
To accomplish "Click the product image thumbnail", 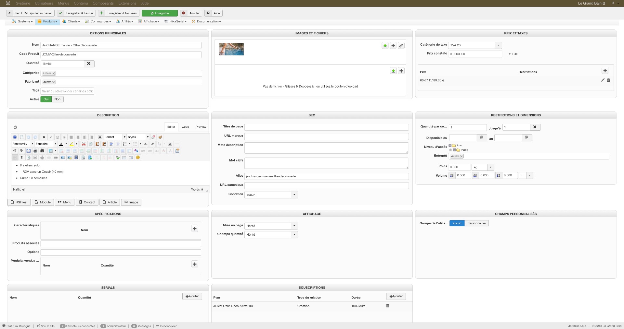I will pyautogui.click(x=231, y=49).
